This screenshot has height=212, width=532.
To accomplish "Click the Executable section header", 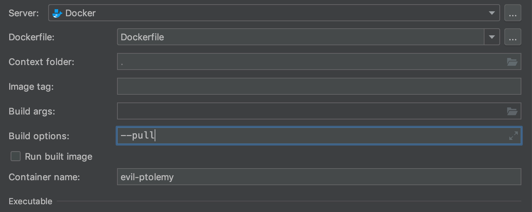I will coord(31,201).
